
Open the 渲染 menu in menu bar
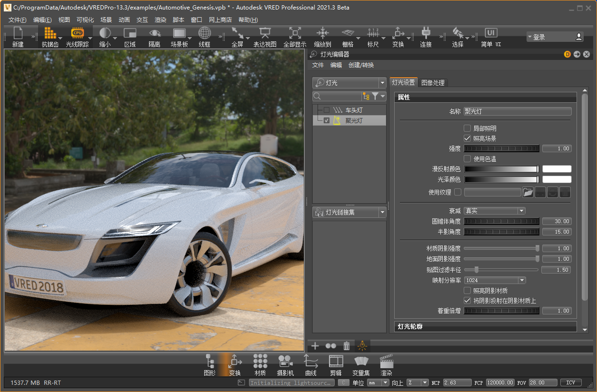160,20
